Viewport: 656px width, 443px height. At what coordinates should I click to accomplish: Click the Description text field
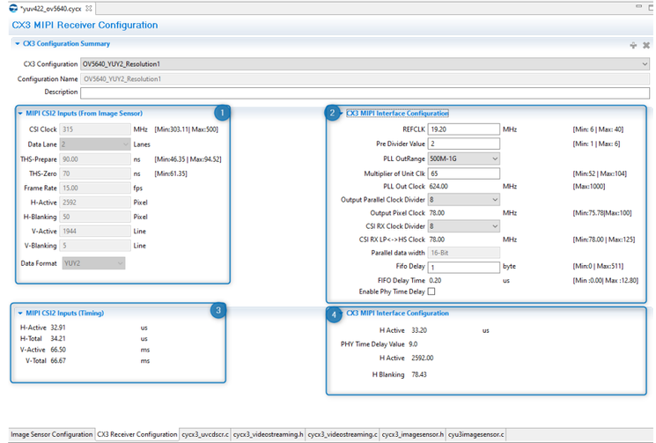pos(365,92)
